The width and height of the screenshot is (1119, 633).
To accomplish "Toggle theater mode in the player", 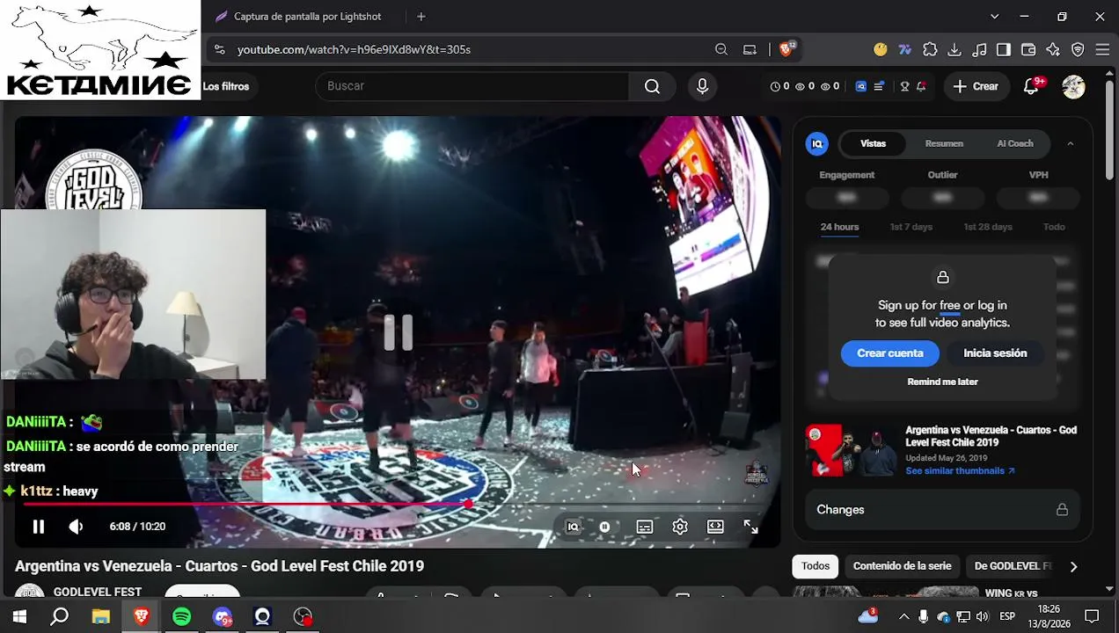I will [715, 527].
